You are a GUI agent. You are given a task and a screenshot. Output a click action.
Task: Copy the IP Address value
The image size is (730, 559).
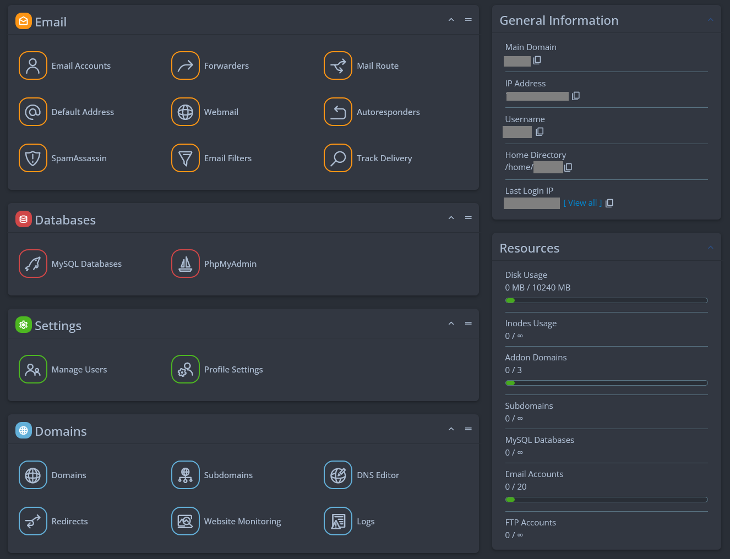576,96
